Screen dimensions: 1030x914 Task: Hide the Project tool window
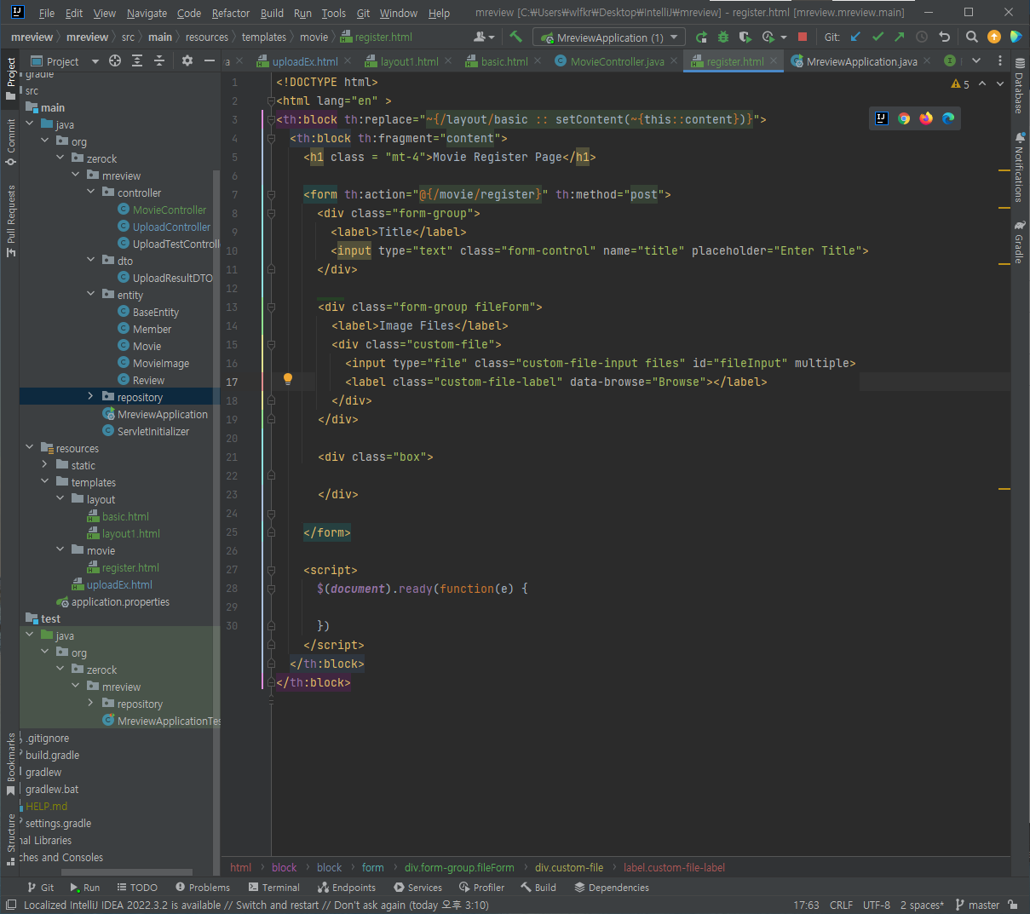(210, 60)
